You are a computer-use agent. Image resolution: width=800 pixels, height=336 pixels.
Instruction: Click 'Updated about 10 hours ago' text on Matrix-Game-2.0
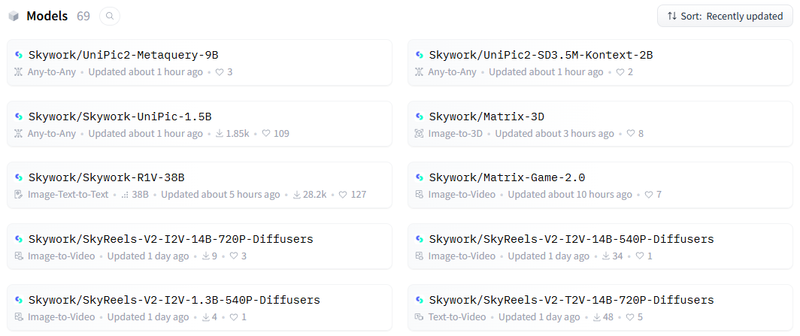[x=570, y=195]
